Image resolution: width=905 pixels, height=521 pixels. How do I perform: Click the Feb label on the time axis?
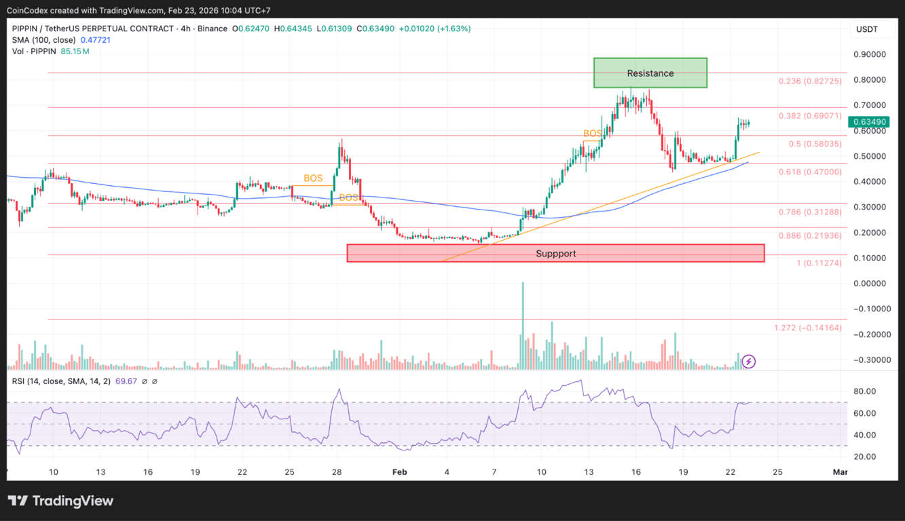click(399, 471)
